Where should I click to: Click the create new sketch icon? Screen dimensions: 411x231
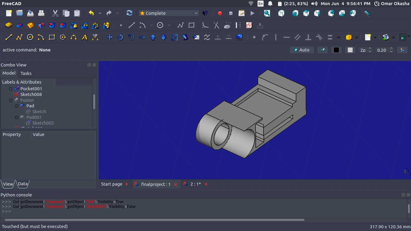click(x=249, y=25)
